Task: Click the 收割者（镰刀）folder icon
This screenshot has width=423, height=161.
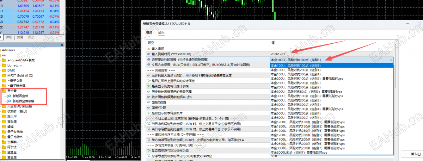Action: pyautogui.click(x=4, y=111)
